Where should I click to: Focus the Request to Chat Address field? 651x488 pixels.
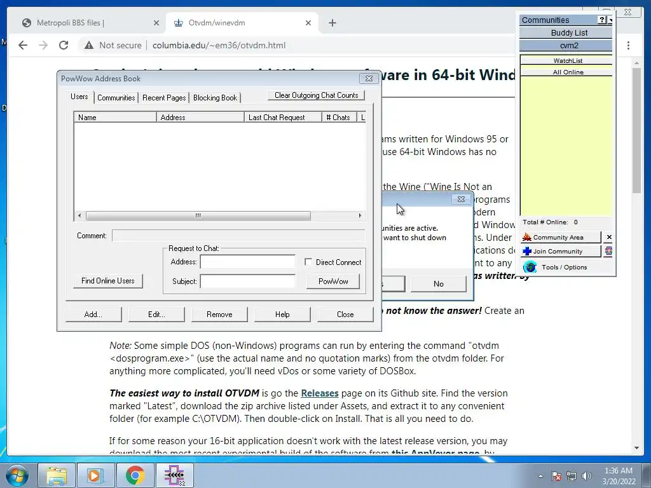[x=247, y=262]
